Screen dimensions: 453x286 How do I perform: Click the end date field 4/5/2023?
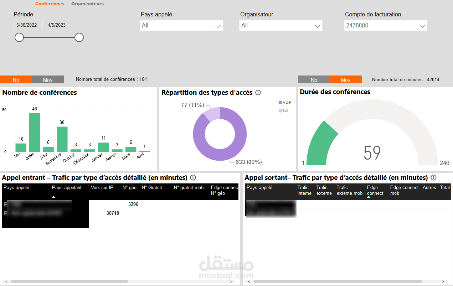[x=60, y=25]
